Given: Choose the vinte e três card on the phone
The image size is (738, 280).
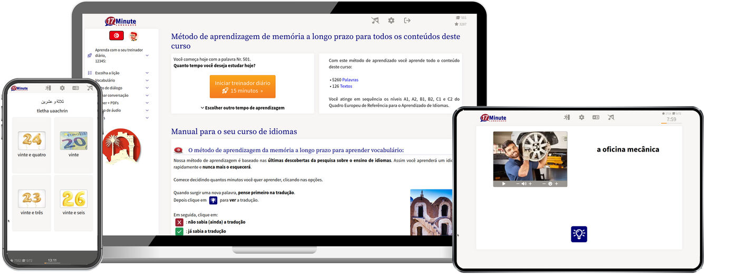Looking at the screenshot, I should point(32,203).
